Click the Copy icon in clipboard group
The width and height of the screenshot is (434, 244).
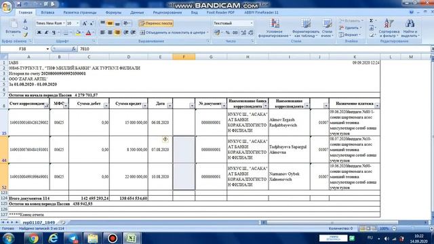click(25, 28)
